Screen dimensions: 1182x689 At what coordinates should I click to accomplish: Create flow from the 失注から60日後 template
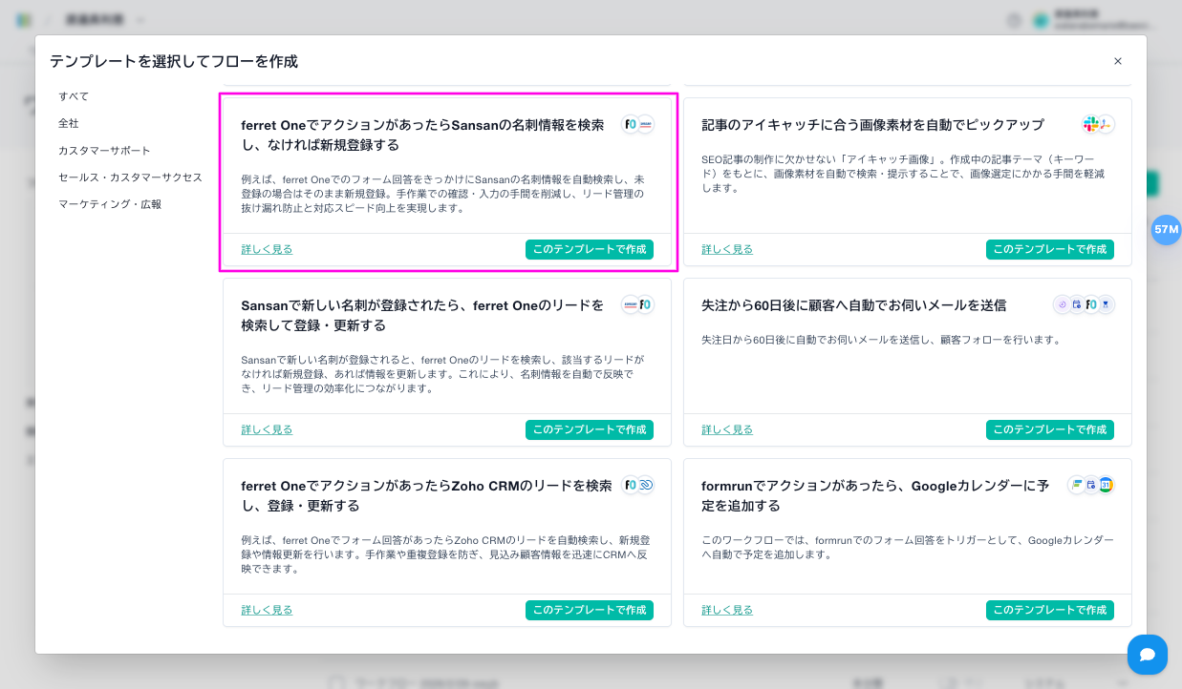[1049, 429]
